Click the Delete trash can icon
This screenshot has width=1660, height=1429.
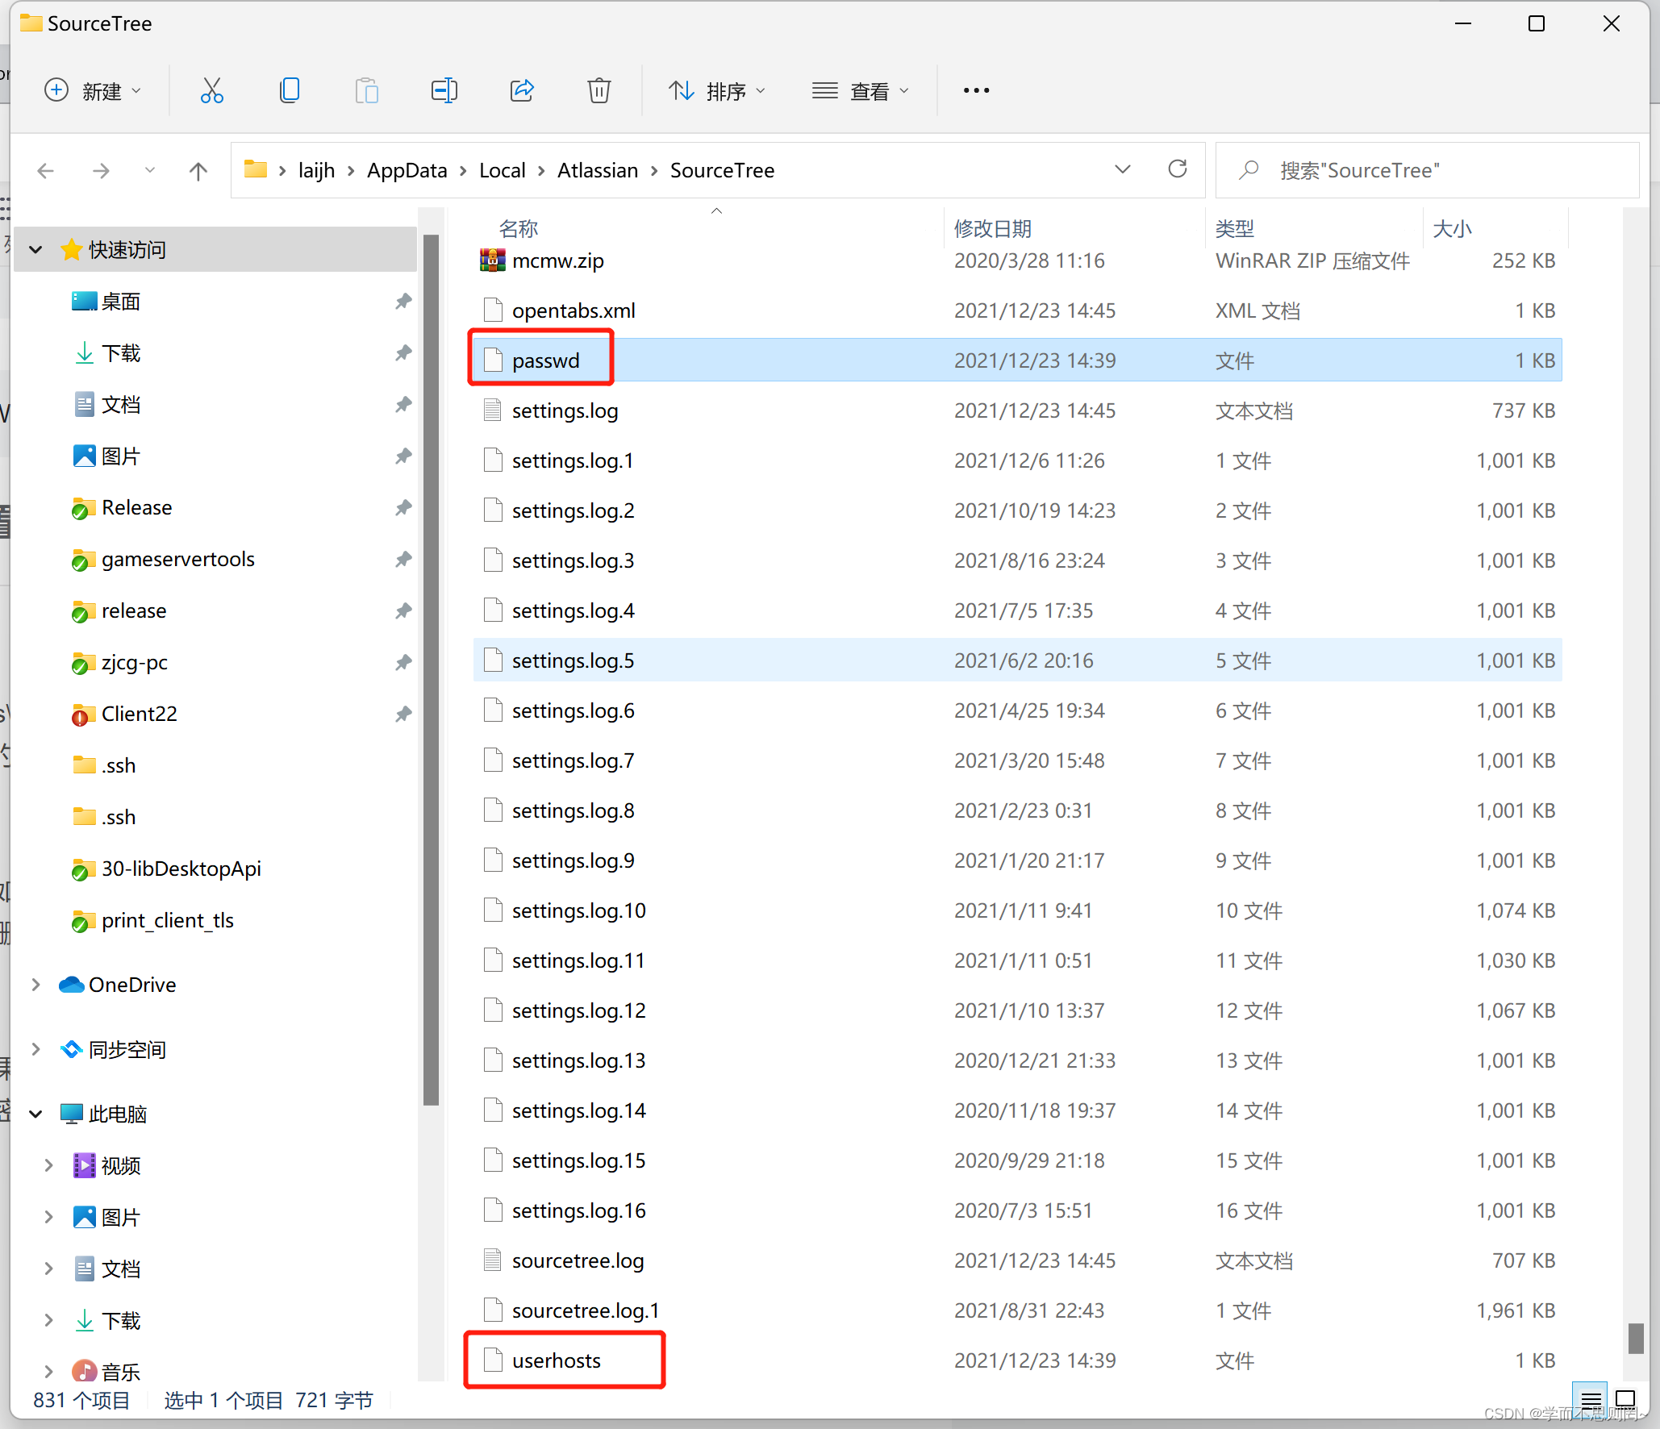click(599, 90)
